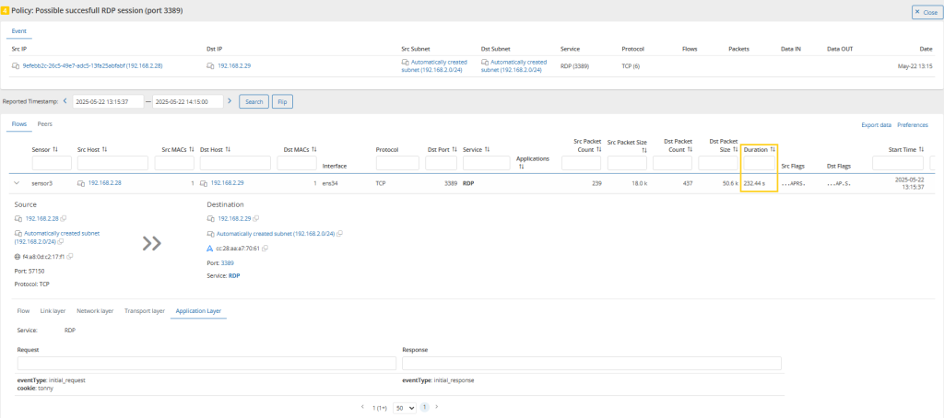Copy source IP 192.168.2.28 in Source panel
The height and width of the screenshot is (418, 944).
coord(62,219)
